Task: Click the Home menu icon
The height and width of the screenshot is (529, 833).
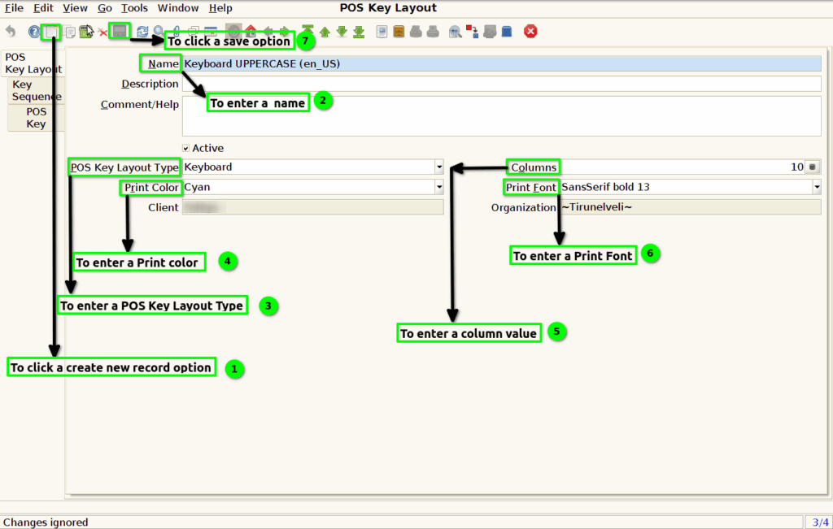Action: [251, 31]
